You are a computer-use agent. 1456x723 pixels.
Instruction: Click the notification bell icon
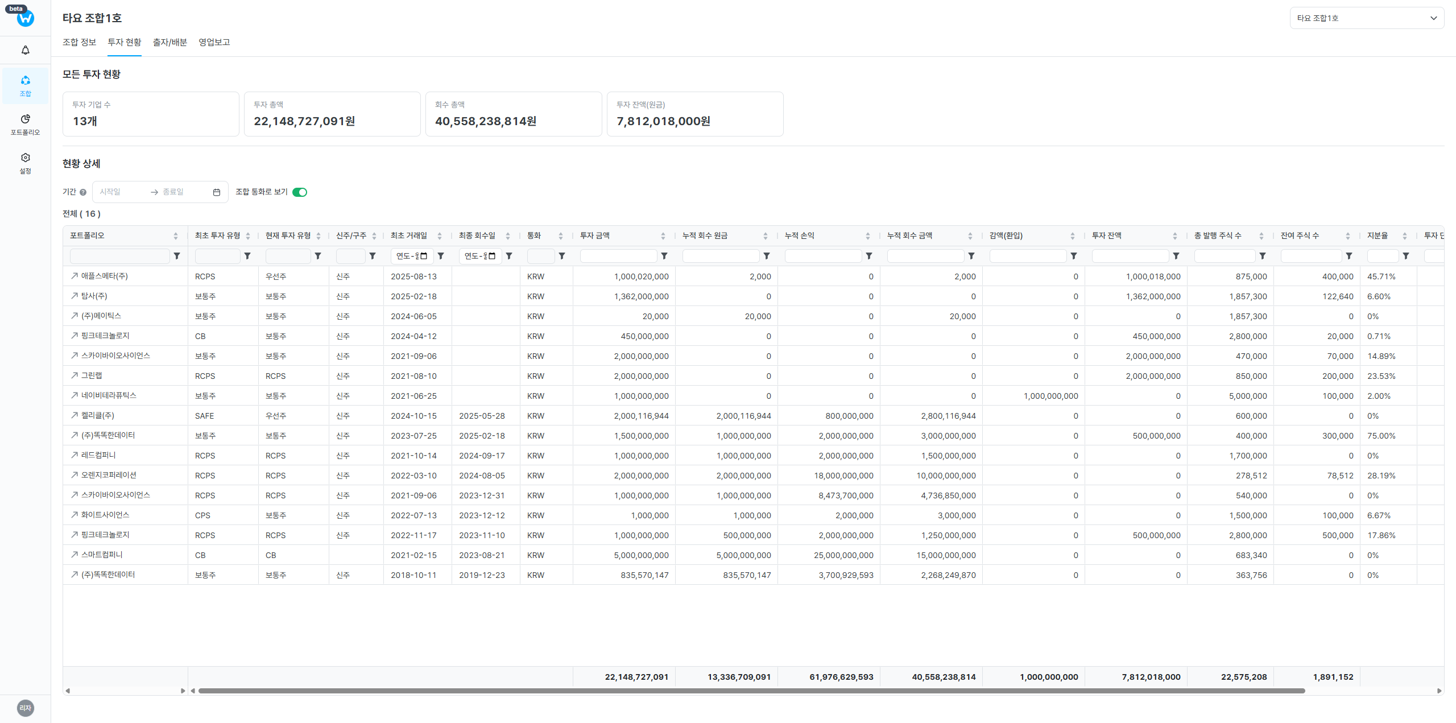pyautogui.click(x=25, y=51)
